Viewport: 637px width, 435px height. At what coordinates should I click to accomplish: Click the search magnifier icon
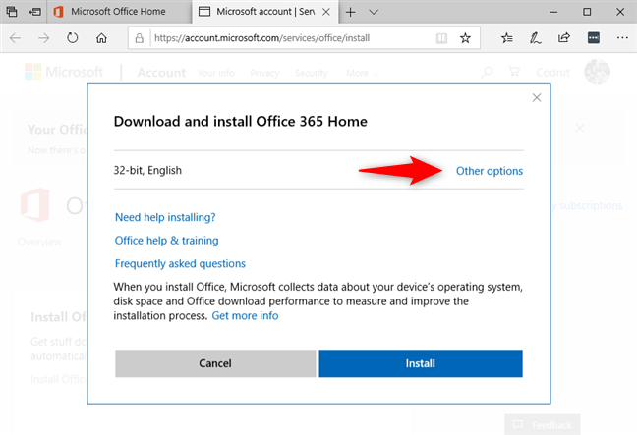pyautogui.click(x=487, y=73)
